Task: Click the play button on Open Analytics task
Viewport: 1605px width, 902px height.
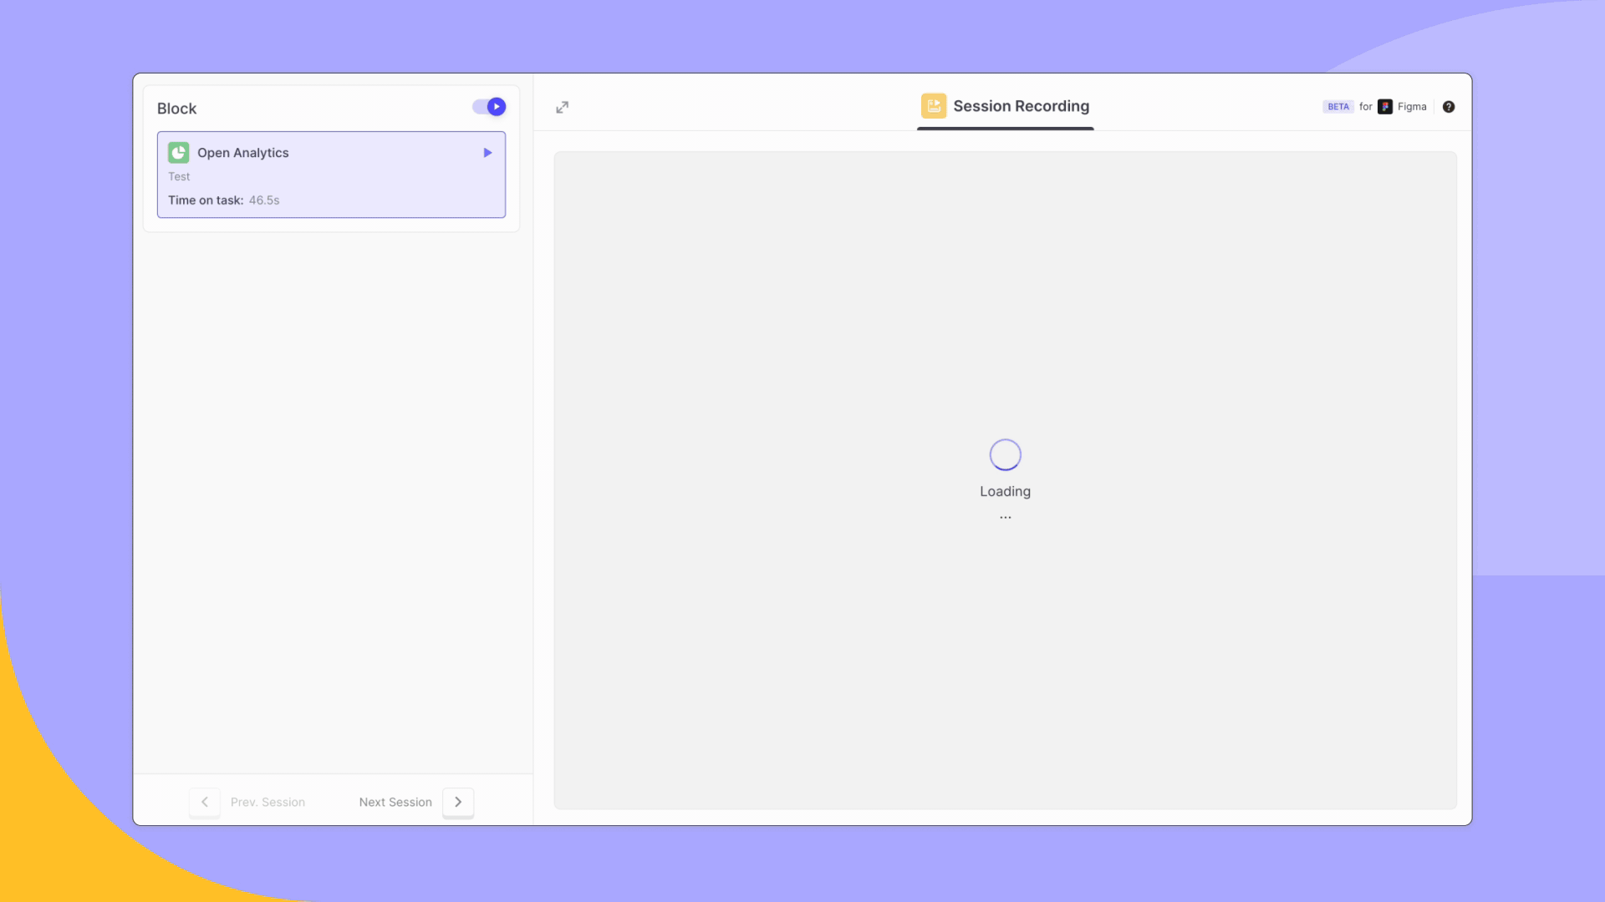Action: [487, 152]
